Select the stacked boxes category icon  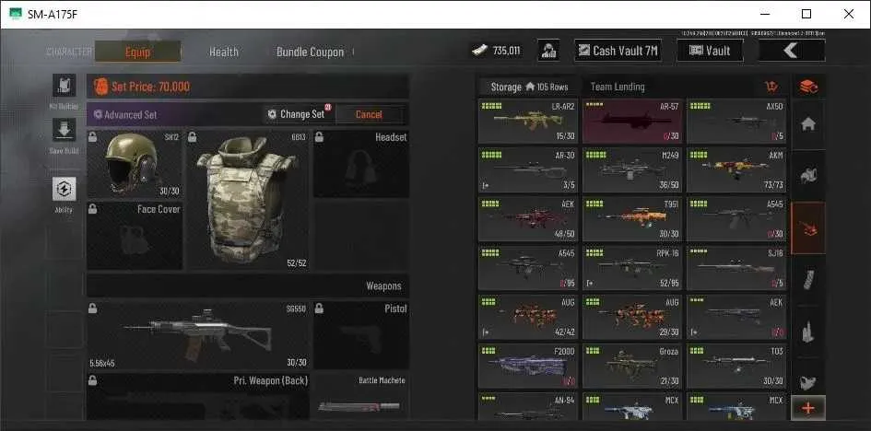point(808,87)
